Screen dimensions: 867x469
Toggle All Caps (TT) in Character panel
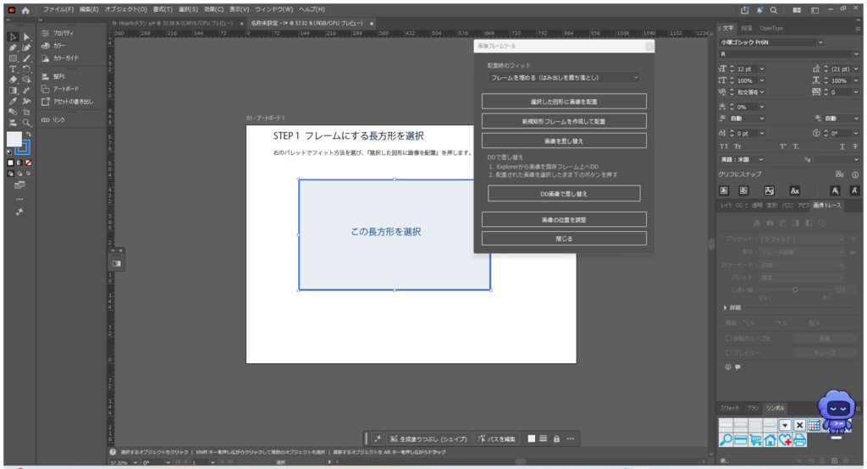(x=724, y=146)
